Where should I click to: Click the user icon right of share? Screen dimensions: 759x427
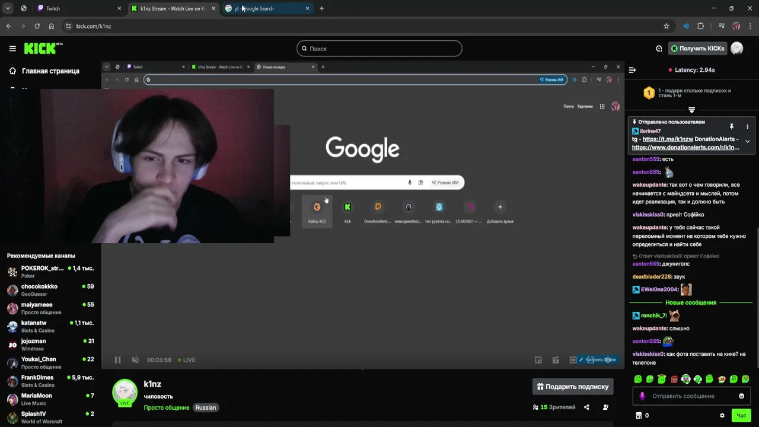click(605, 407)
